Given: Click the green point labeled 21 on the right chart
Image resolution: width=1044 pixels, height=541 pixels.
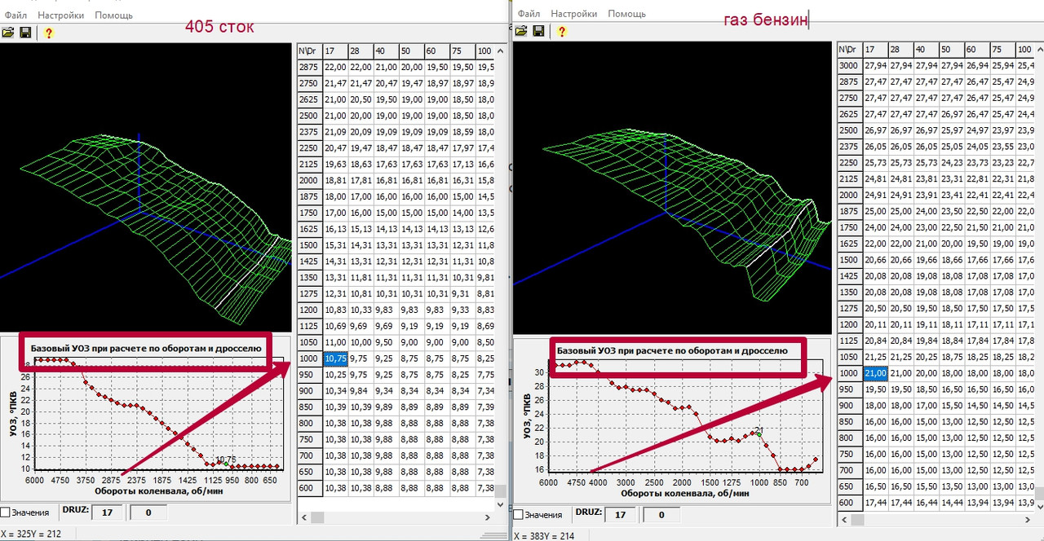Looking at the screenshot, I should [759, 434].
